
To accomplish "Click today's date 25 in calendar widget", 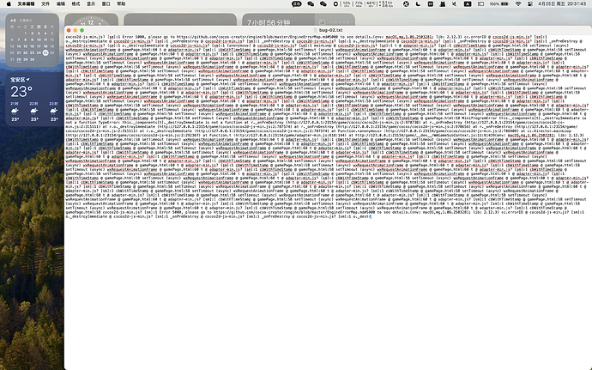I will coord(45,52).
